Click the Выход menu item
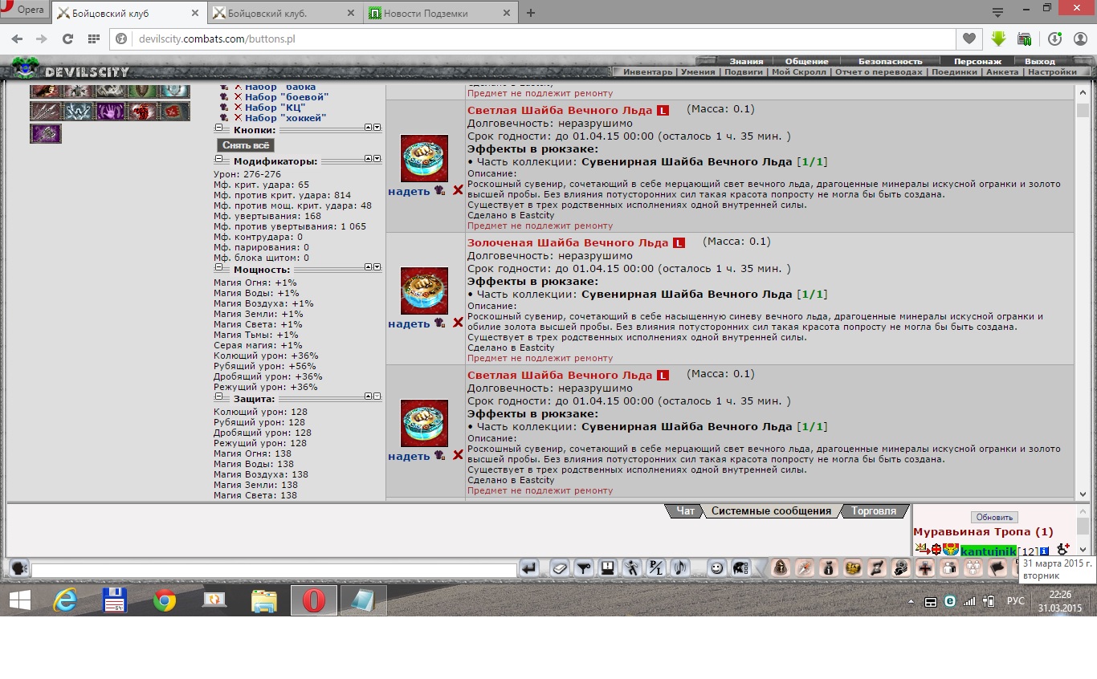The width and height of the screenshot is (1097, 679). coord(1040,61)
